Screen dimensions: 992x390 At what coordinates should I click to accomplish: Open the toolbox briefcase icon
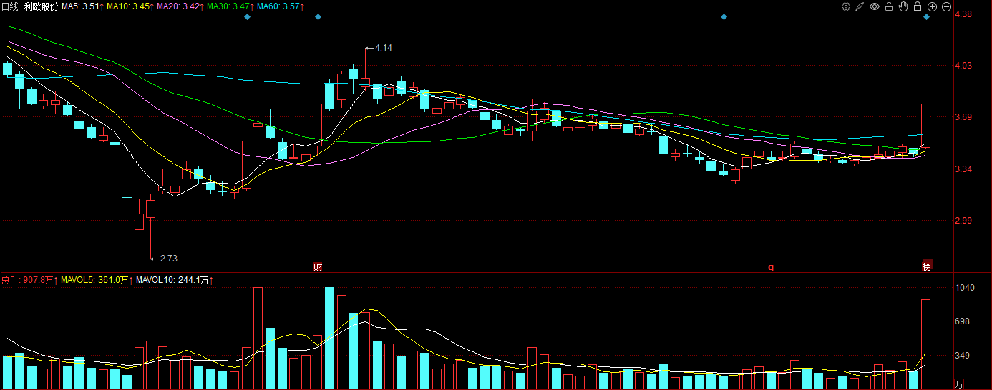click(x=889, y=6)
